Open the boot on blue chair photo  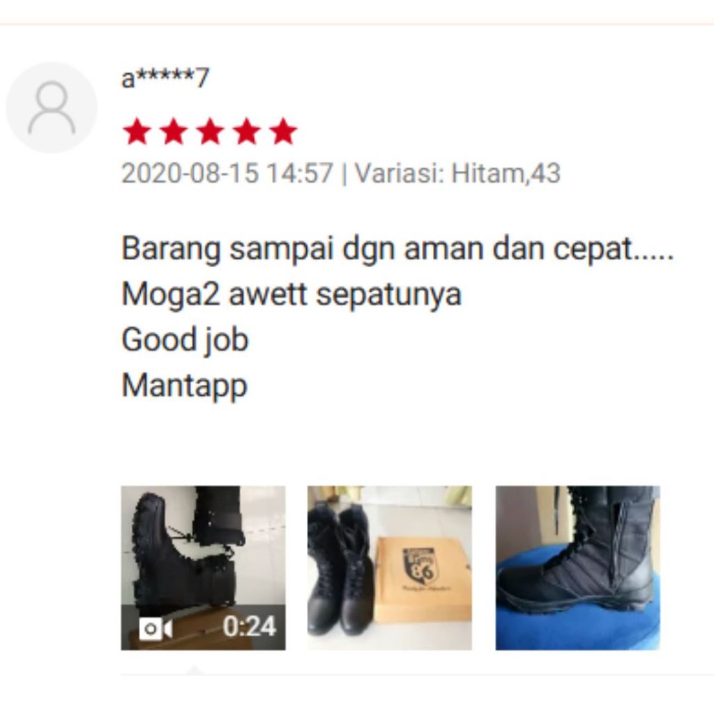[x=577, y=568]
